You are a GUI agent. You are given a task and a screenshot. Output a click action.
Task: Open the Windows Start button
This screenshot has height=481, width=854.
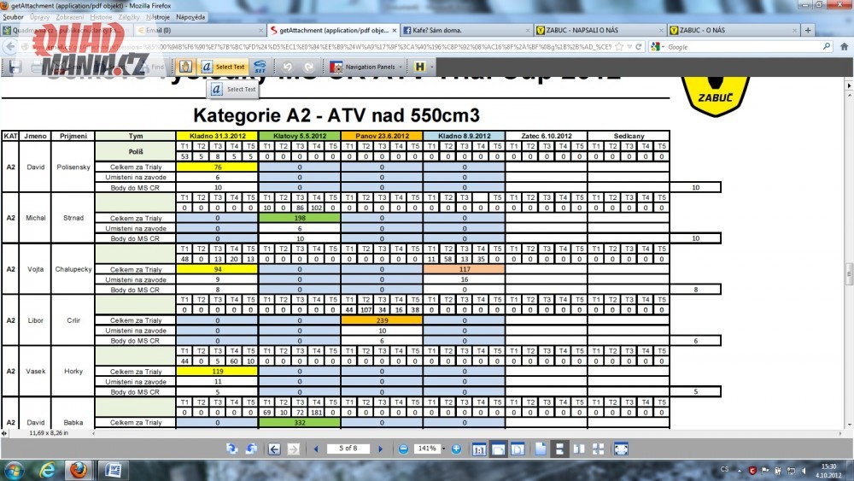15,470
